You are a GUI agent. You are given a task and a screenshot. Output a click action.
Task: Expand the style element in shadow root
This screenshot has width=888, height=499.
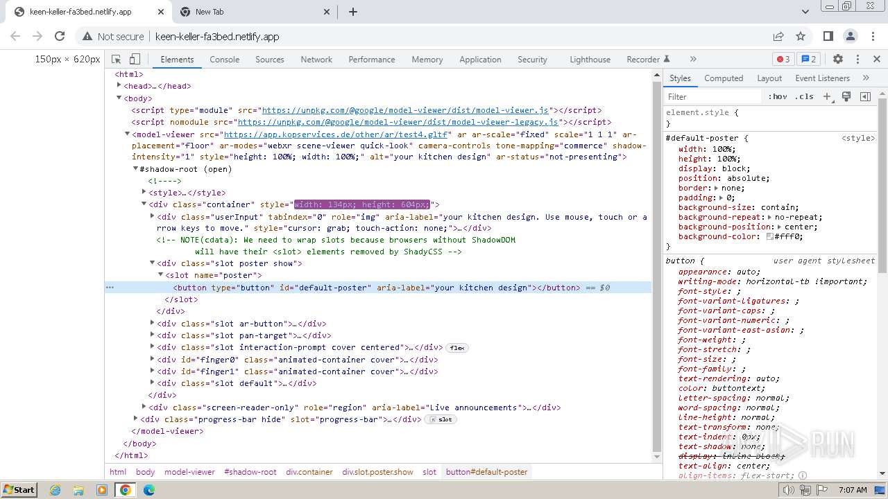144,193
